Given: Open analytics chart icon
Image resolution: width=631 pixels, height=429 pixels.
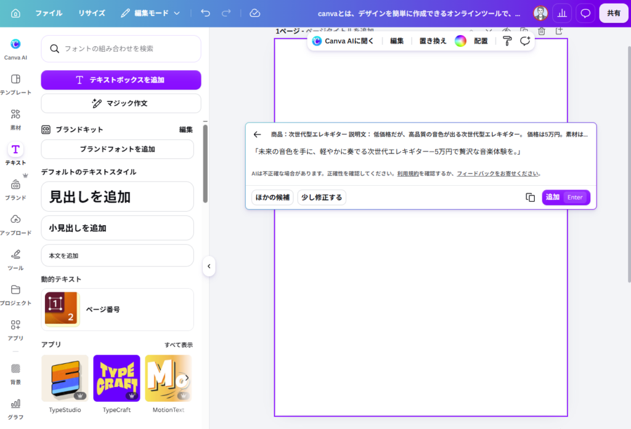Looking at the screenshot, I should coord(562,14).
